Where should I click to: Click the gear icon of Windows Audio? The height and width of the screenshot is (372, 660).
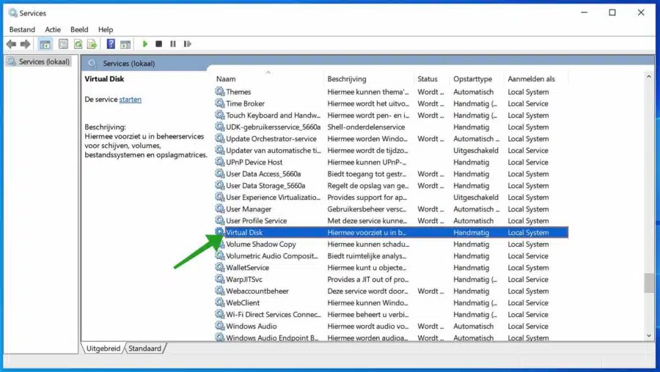tap(220, 326)
